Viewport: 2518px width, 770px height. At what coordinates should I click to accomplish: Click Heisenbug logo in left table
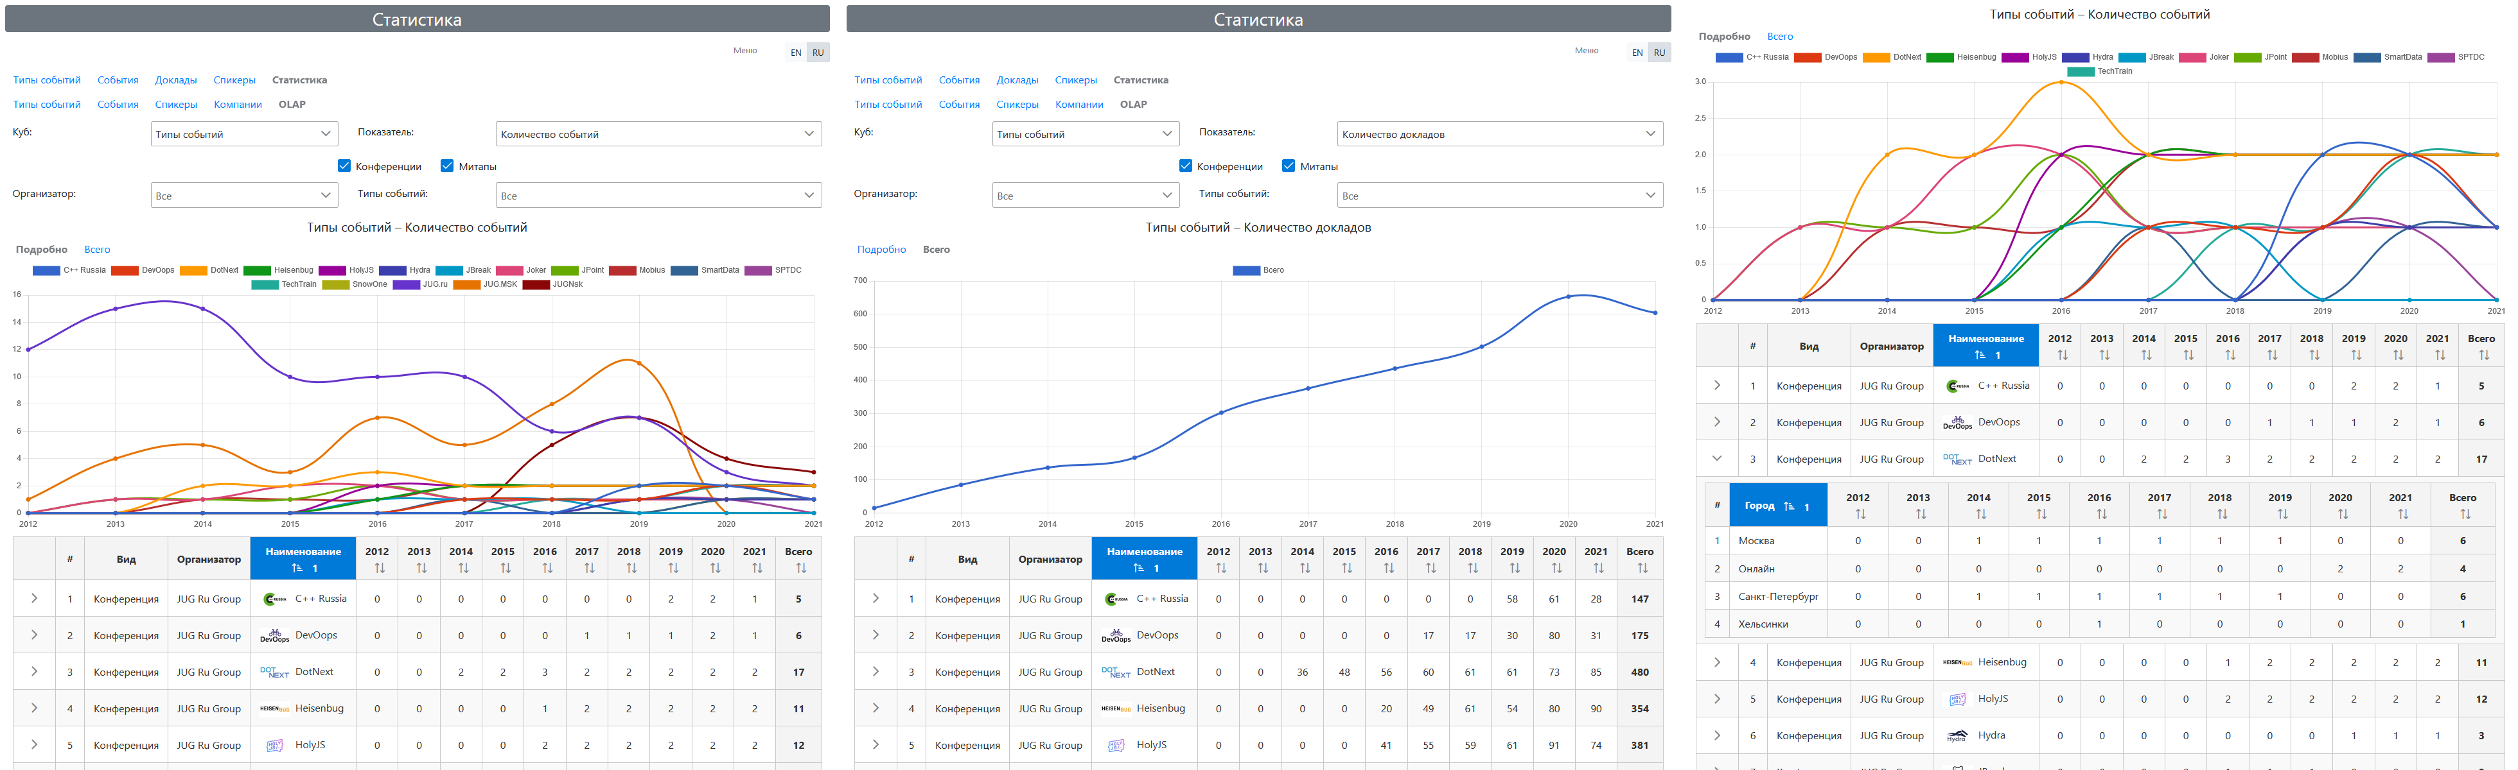pyautogui.click(x=275, y=708)
